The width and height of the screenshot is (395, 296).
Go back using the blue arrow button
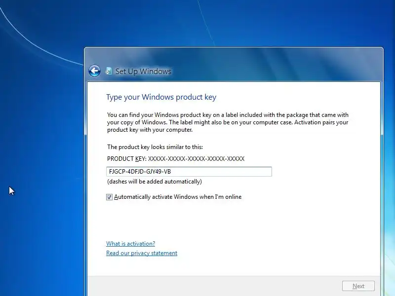(x=94, y=71)
